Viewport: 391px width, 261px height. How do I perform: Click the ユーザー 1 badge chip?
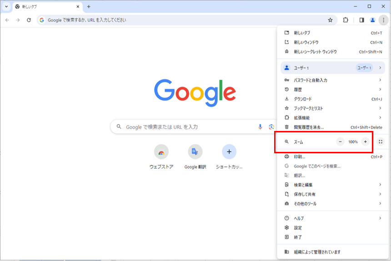[364, 68]
